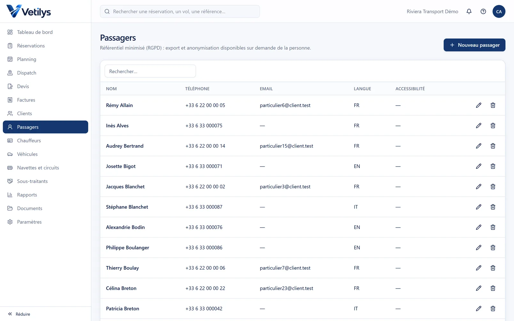This screenshot has width=514, height=321.
Task: Open Paramètres settings
Action: [x=45, y=222]
